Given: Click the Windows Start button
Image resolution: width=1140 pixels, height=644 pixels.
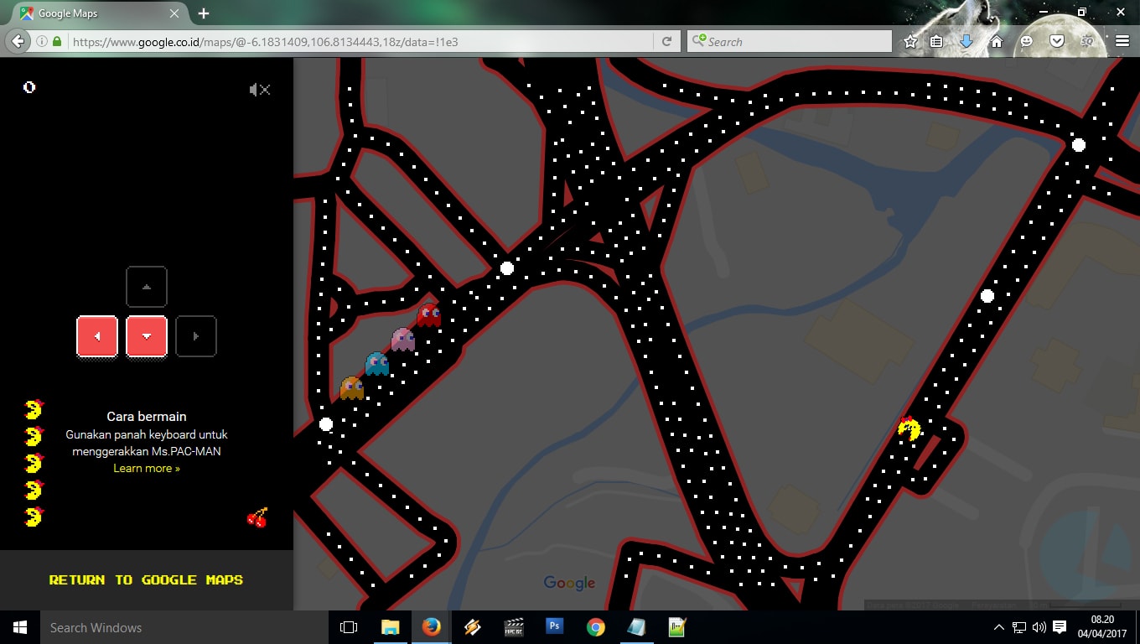Looking at the screenshot, I should point(20,627).
